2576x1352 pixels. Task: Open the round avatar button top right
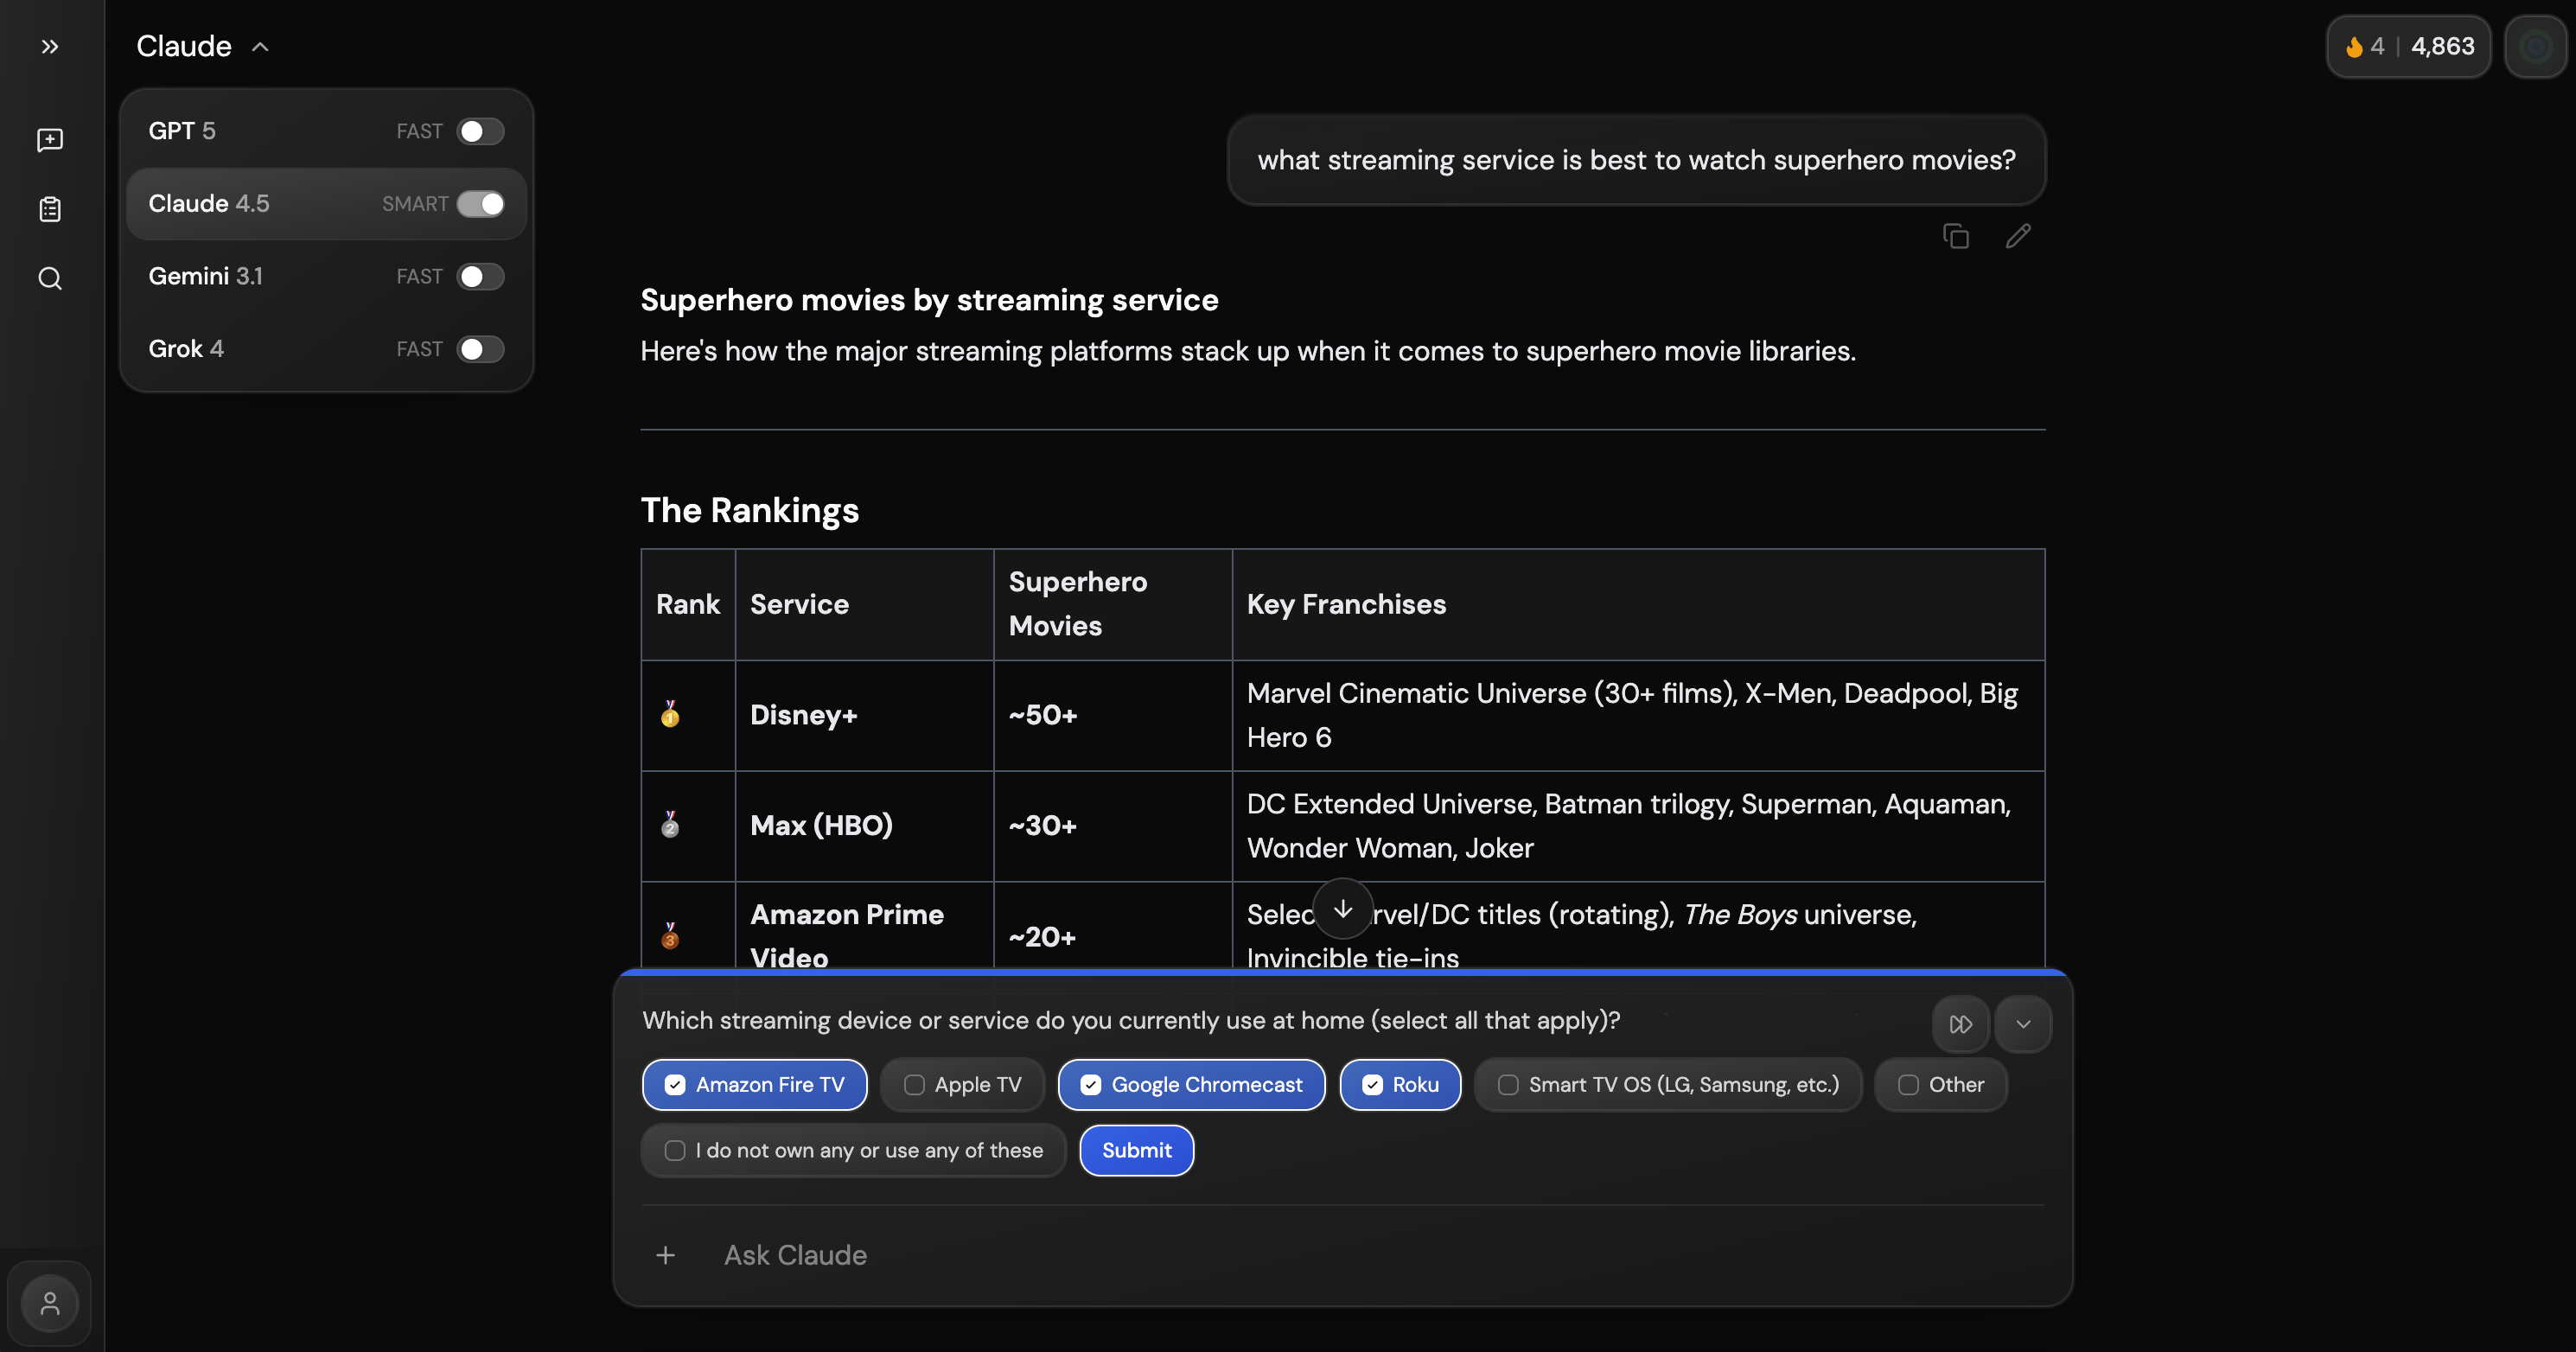[2535, 46]
